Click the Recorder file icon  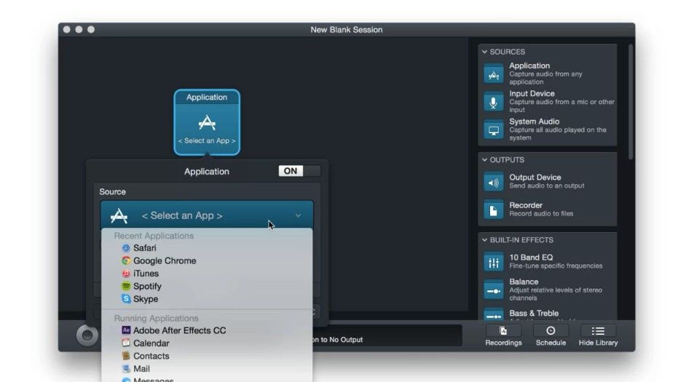click(x=494, y=210)
